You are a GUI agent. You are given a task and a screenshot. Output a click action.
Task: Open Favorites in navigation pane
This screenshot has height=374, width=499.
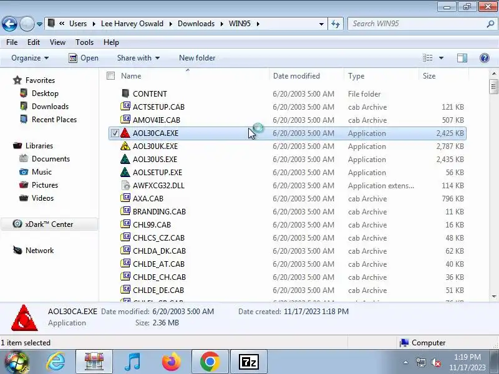point(40,80)
